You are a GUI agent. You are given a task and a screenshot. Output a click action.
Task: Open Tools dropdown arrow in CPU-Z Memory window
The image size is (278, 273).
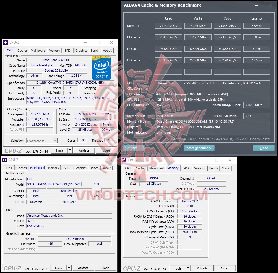click(188, 268)
